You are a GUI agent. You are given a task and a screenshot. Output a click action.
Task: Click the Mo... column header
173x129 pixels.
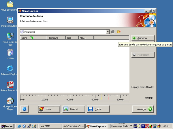[86, 38]
